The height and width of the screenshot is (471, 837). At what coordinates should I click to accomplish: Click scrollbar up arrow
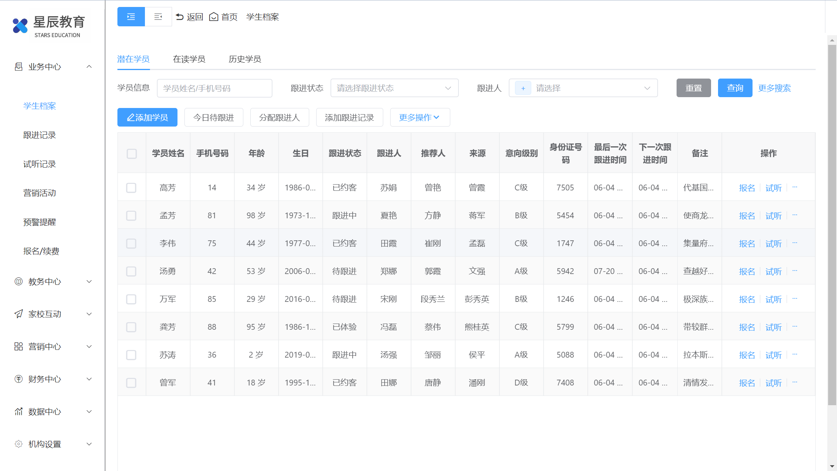pos(832,40)
